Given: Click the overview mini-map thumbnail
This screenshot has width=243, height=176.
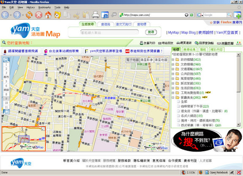Looking at the screenshot, I should click(24, 139).
